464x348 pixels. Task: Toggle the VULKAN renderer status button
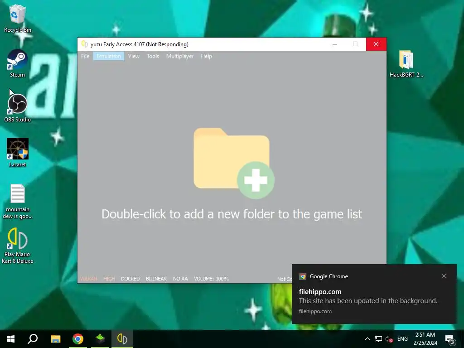coord(88,279)
